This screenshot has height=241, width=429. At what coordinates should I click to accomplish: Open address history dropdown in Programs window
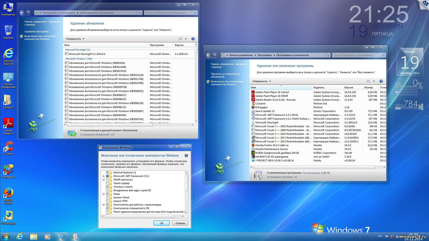click(x=323, y=55)
